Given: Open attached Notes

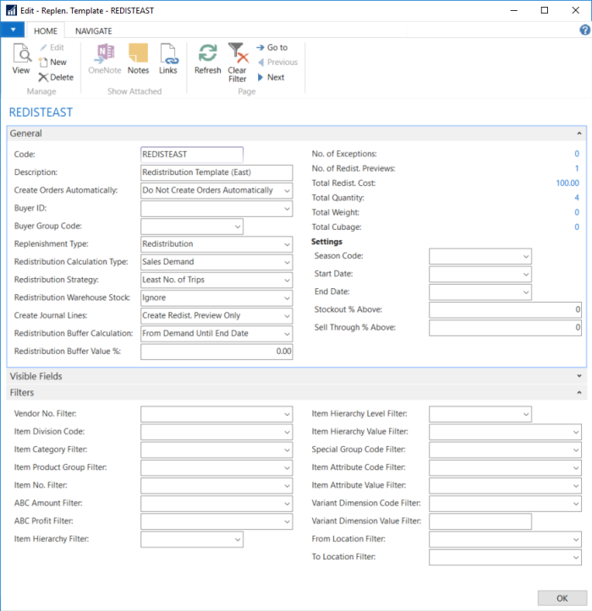Looking at the screenshot, I should pos(138,57).
